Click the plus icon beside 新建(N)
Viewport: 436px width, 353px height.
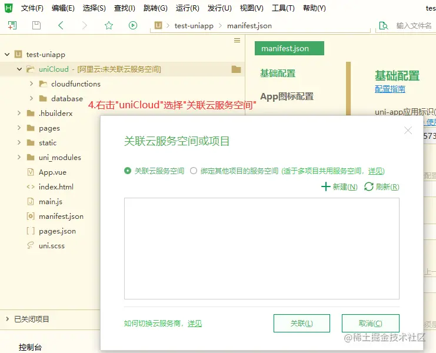click(325, 187)
